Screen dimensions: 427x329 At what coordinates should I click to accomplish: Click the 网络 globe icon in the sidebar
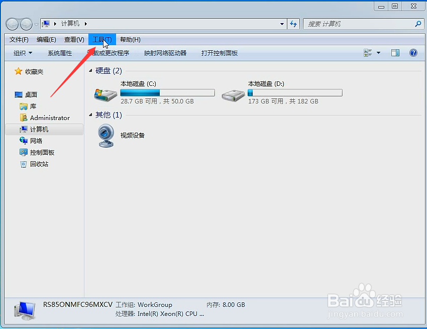(24, 141)
